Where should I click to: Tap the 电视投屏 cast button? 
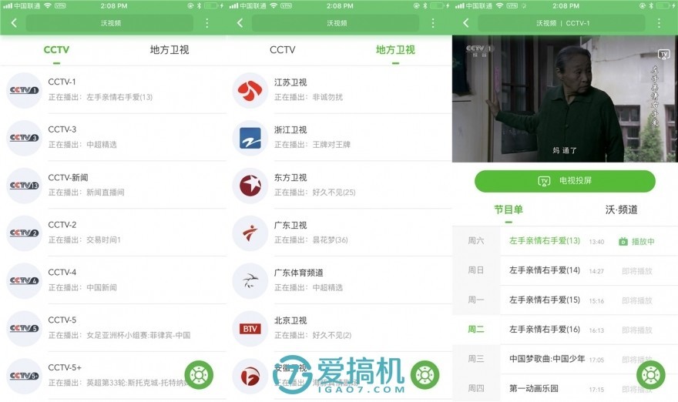(565, 181)
